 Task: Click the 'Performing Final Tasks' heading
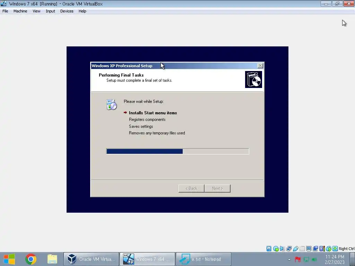coord(121,75)
